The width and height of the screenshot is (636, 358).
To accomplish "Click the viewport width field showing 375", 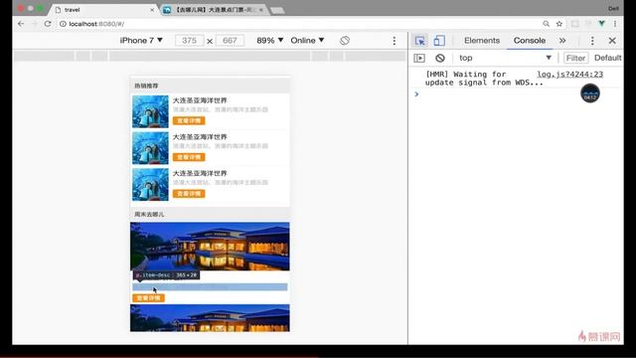I will tap(190, 41).
